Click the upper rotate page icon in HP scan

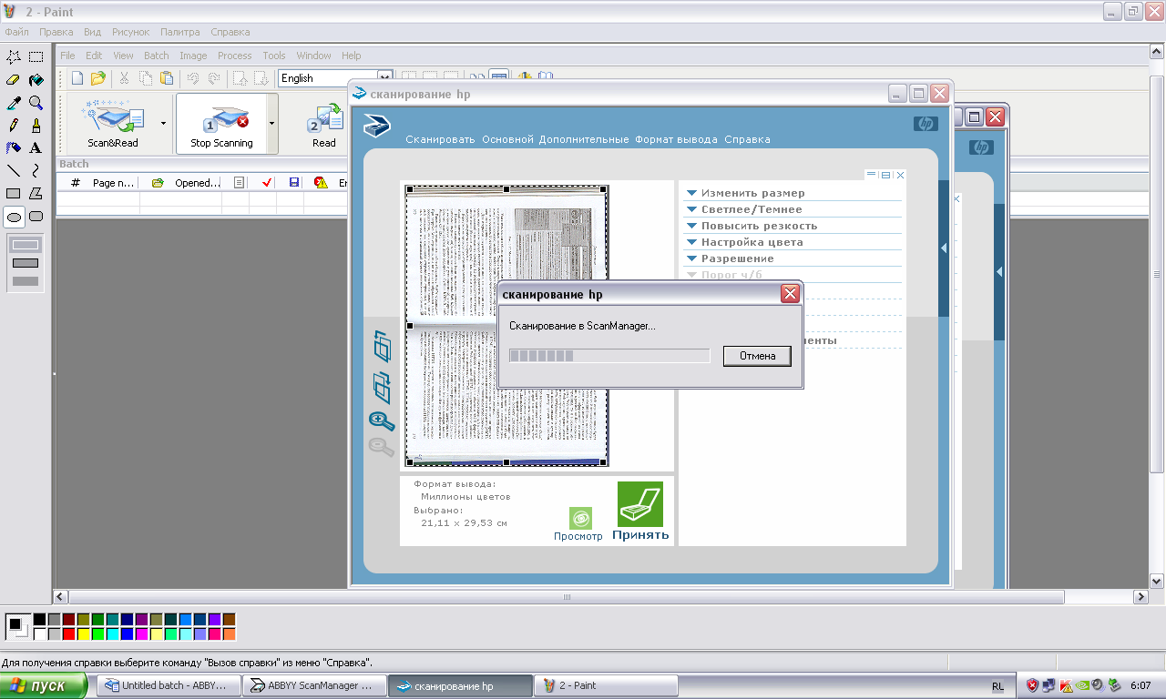pyautogui.click(x=382, y=347)
